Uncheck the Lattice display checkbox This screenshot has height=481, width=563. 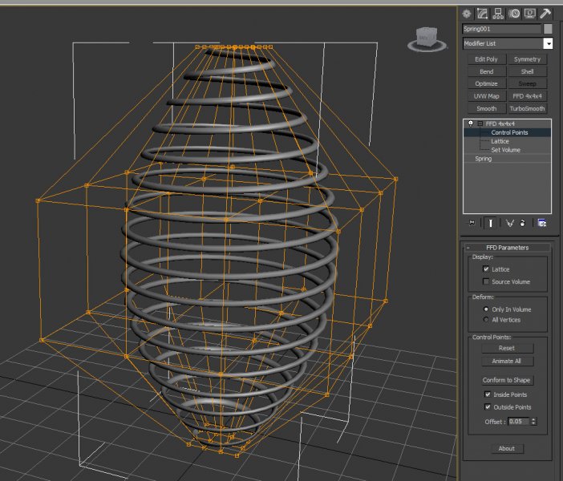pos(486,269)
